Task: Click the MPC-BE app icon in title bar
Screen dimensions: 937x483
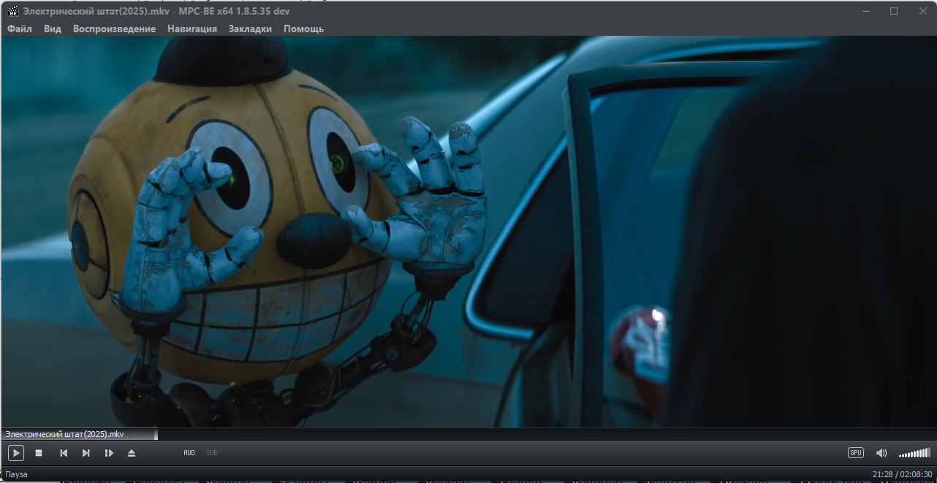Action: coord(13,11)
